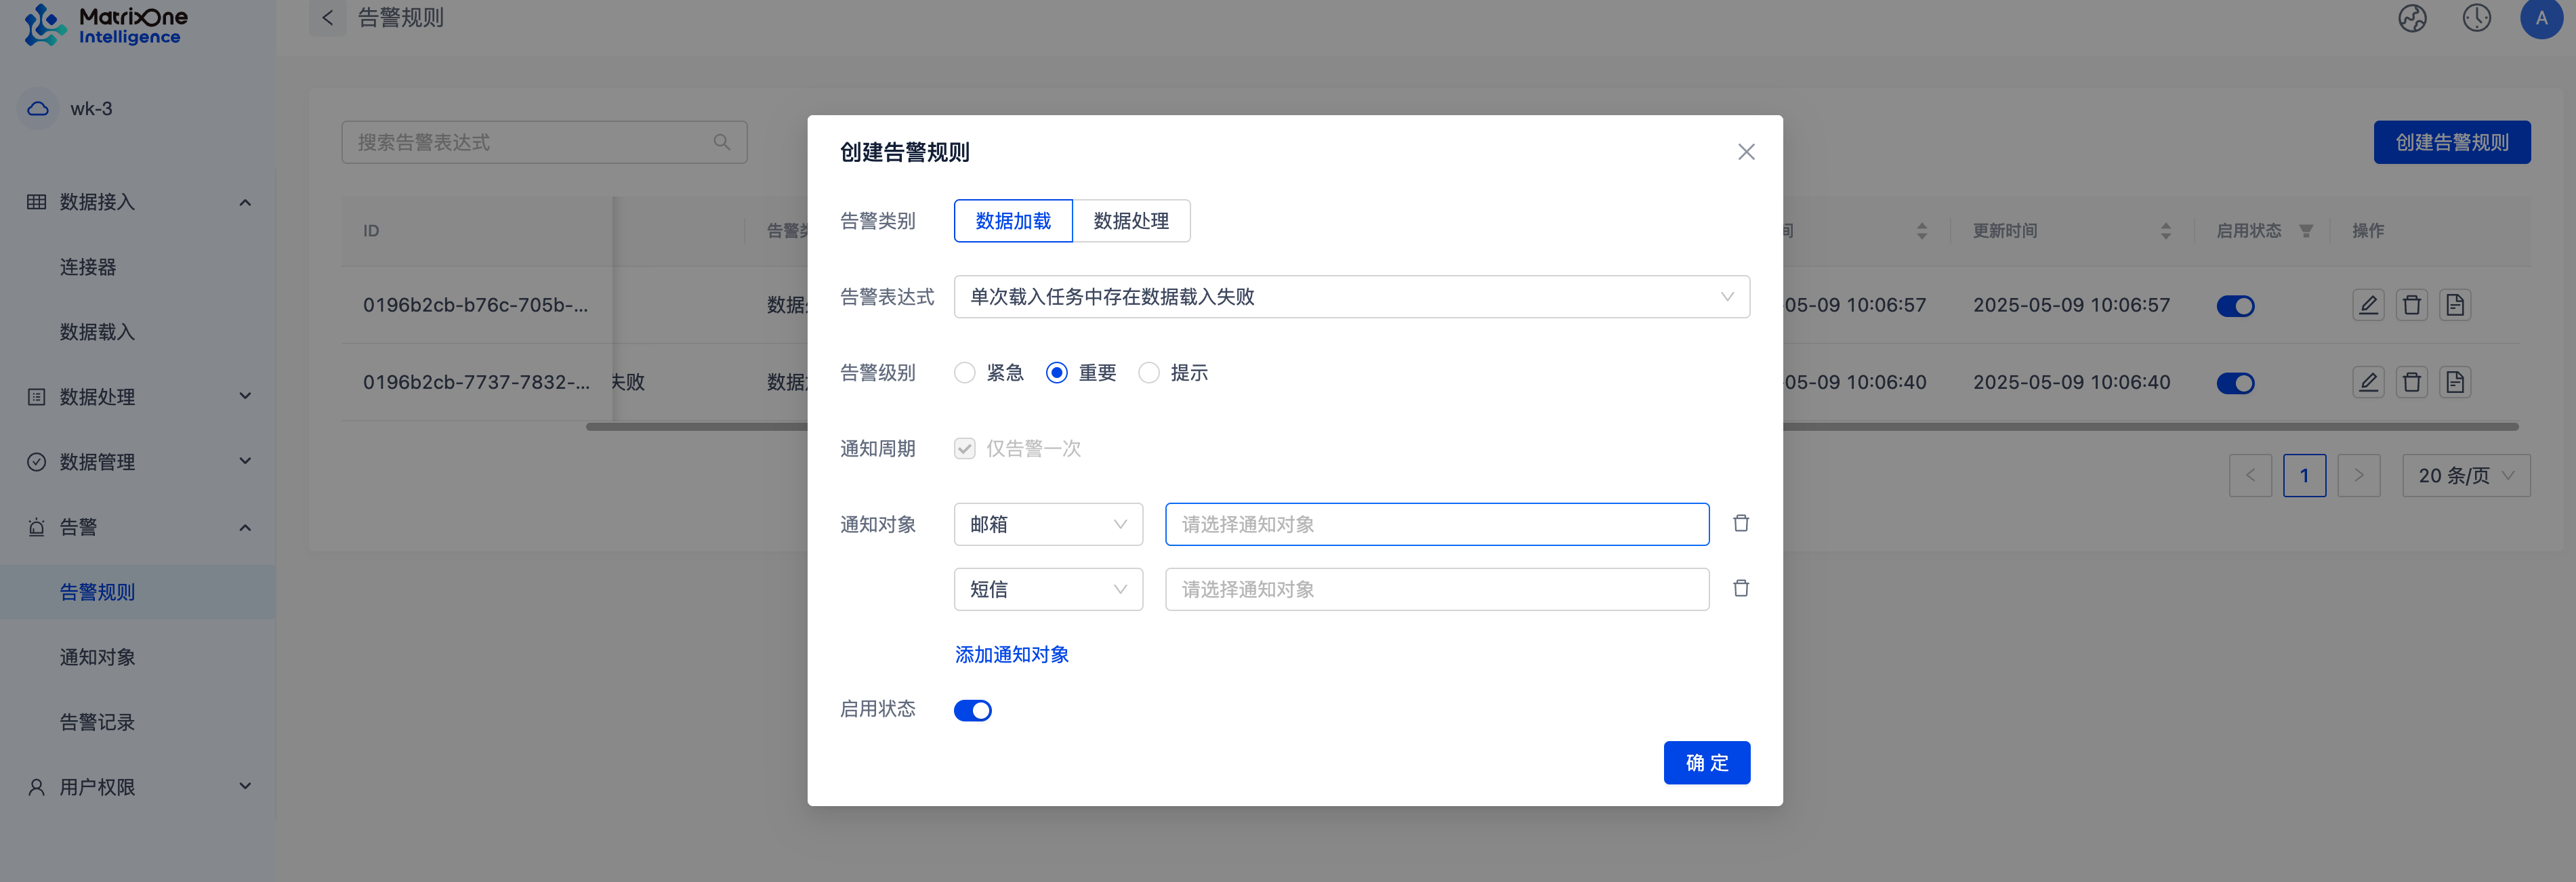Delete the email notification target row
Viewport: 2576px width, 882px height.
click(x=1740, y=524)
